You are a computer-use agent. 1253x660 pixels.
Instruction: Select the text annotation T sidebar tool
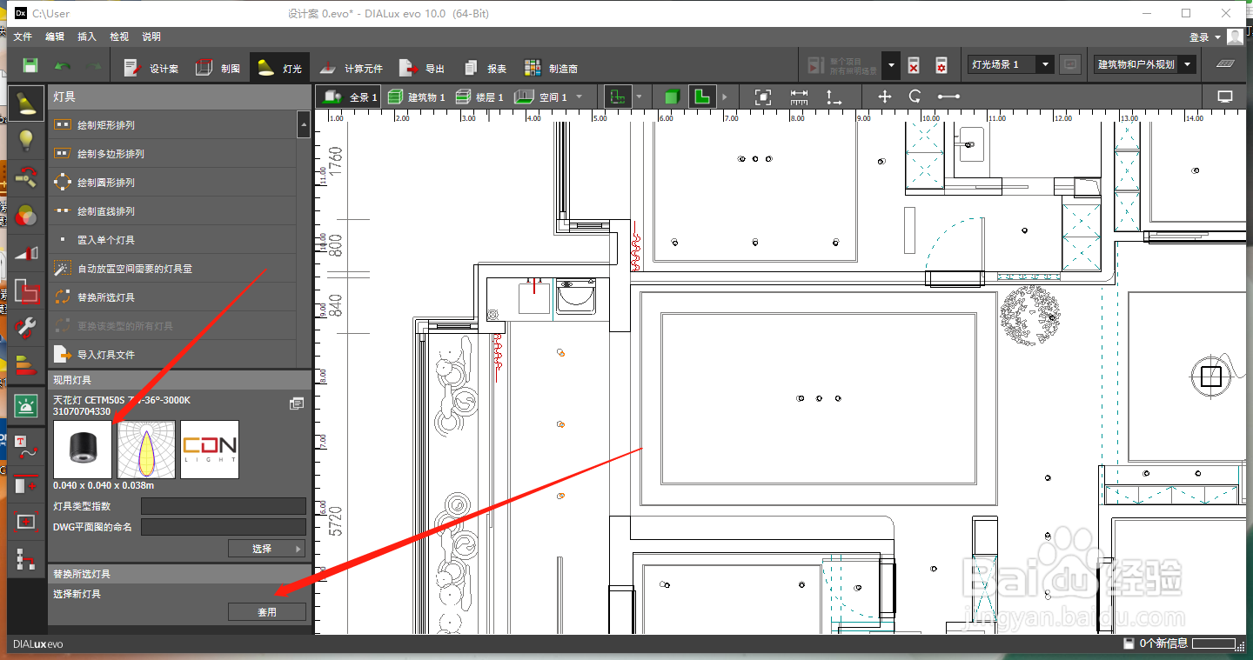26,446
